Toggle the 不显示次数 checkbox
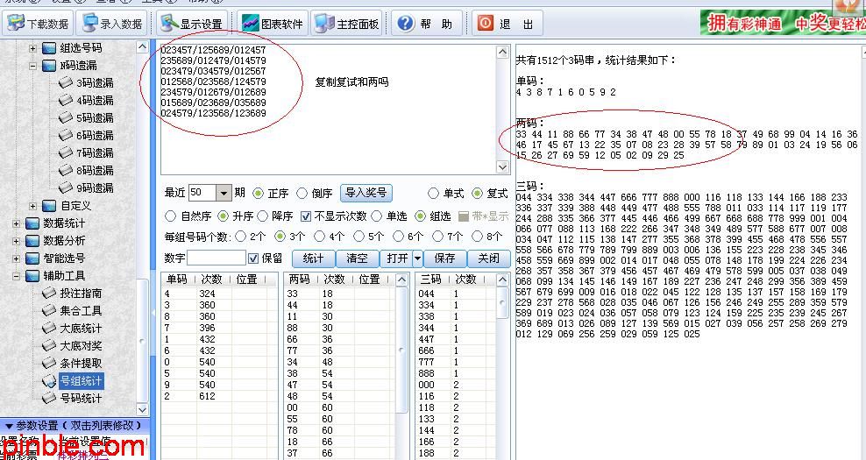Screen dimensions: 866x460 (305, 216)
